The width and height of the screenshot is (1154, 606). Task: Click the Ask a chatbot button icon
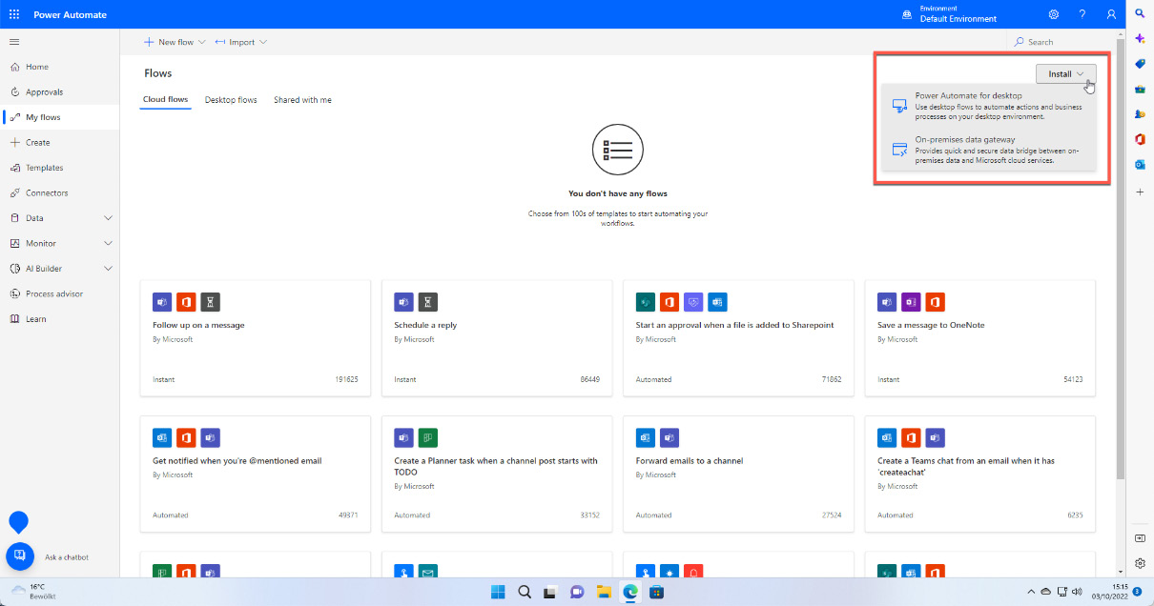point(20,556)
